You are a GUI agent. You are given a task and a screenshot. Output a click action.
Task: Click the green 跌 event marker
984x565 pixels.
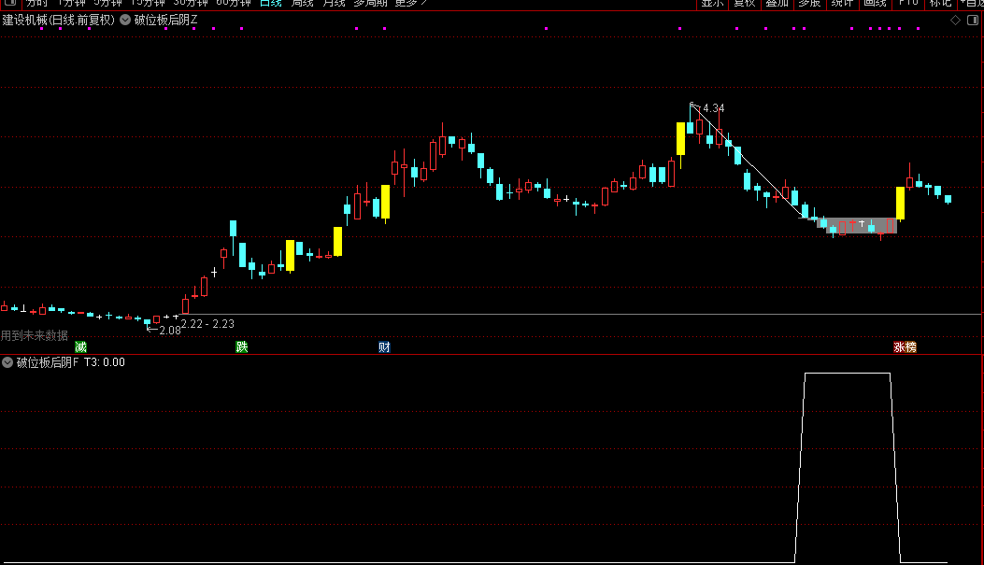coord(242,346)
